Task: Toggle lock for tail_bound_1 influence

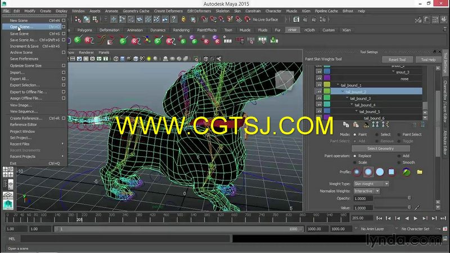Action: pos(319,85)
